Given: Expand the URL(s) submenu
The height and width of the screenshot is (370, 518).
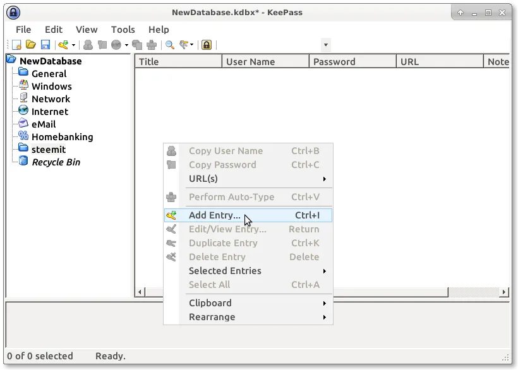Looking at the screenshot, I should pyautogui.click(x=248, y=179).
